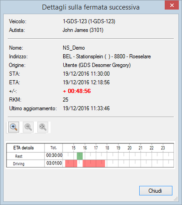The height and width of the screenshot is (205, 182).
Task: Click the zoom out magnifier icon
Action: (28, 127)
